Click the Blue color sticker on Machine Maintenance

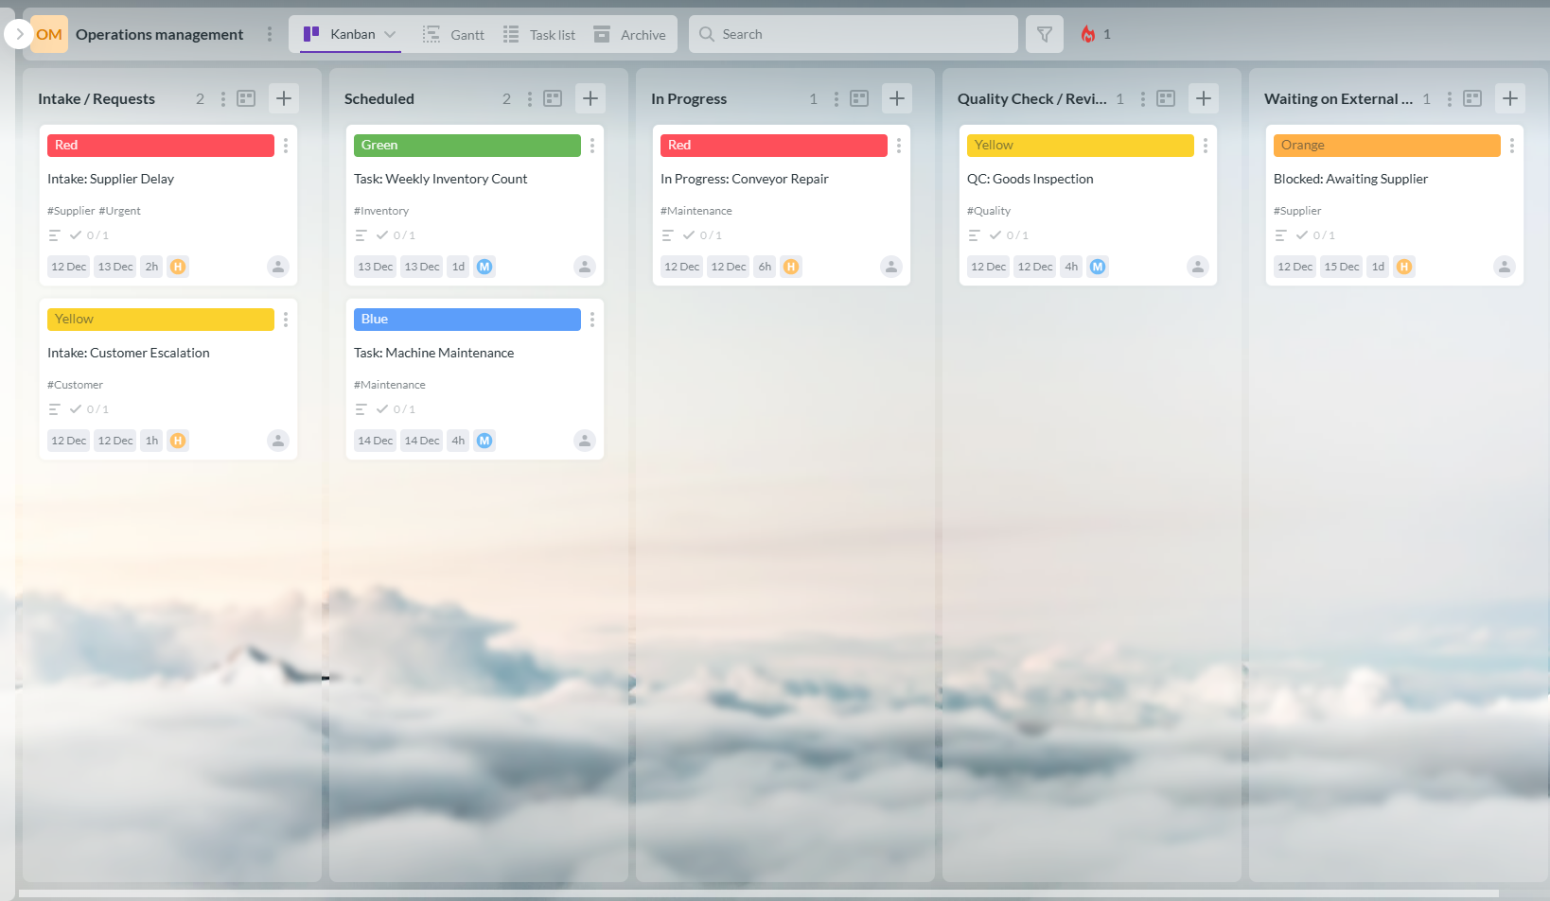point(467,319)
